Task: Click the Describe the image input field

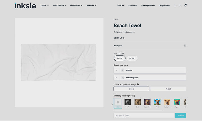Action: (x=144, y=115)
